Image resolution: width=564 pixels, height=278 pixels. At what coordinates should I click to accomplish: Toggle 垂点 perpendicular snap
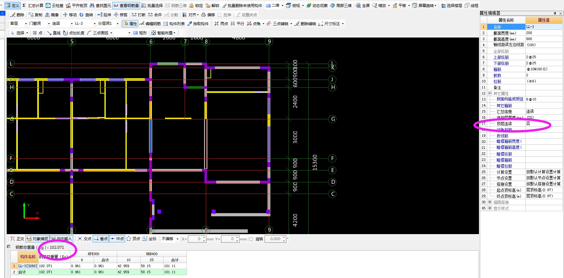coord(101,239)
